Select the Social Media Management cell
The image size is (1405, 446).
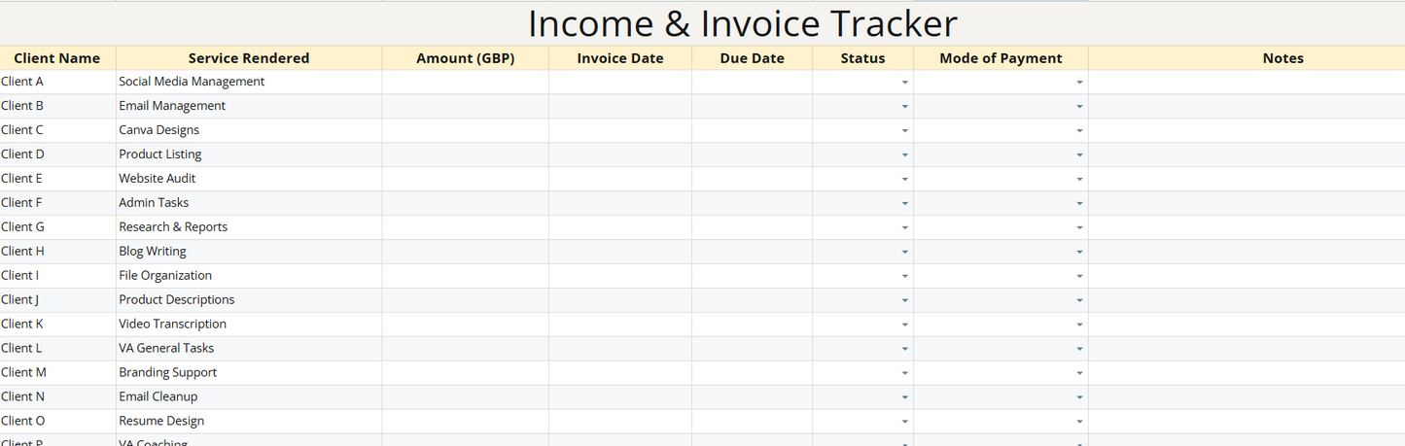[249, 82]
